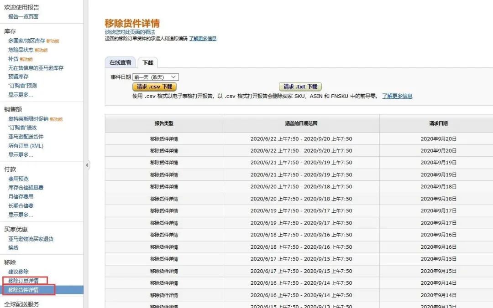The image size is (493, 308).
Task: Open 所有订单 (XML) report
Action: (26, 146)
